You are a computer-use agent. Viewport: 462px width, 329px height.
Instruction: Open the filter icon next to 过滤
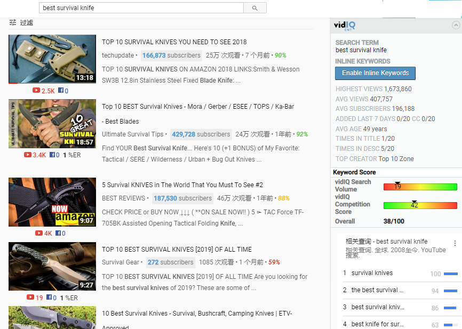pos(13,23)
